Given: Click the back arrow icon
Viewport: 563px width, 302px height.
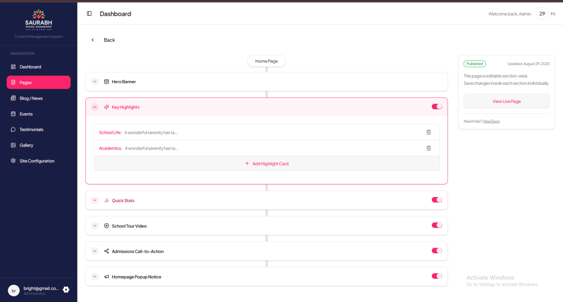Looking at the screenshot, I should point(93,40).
